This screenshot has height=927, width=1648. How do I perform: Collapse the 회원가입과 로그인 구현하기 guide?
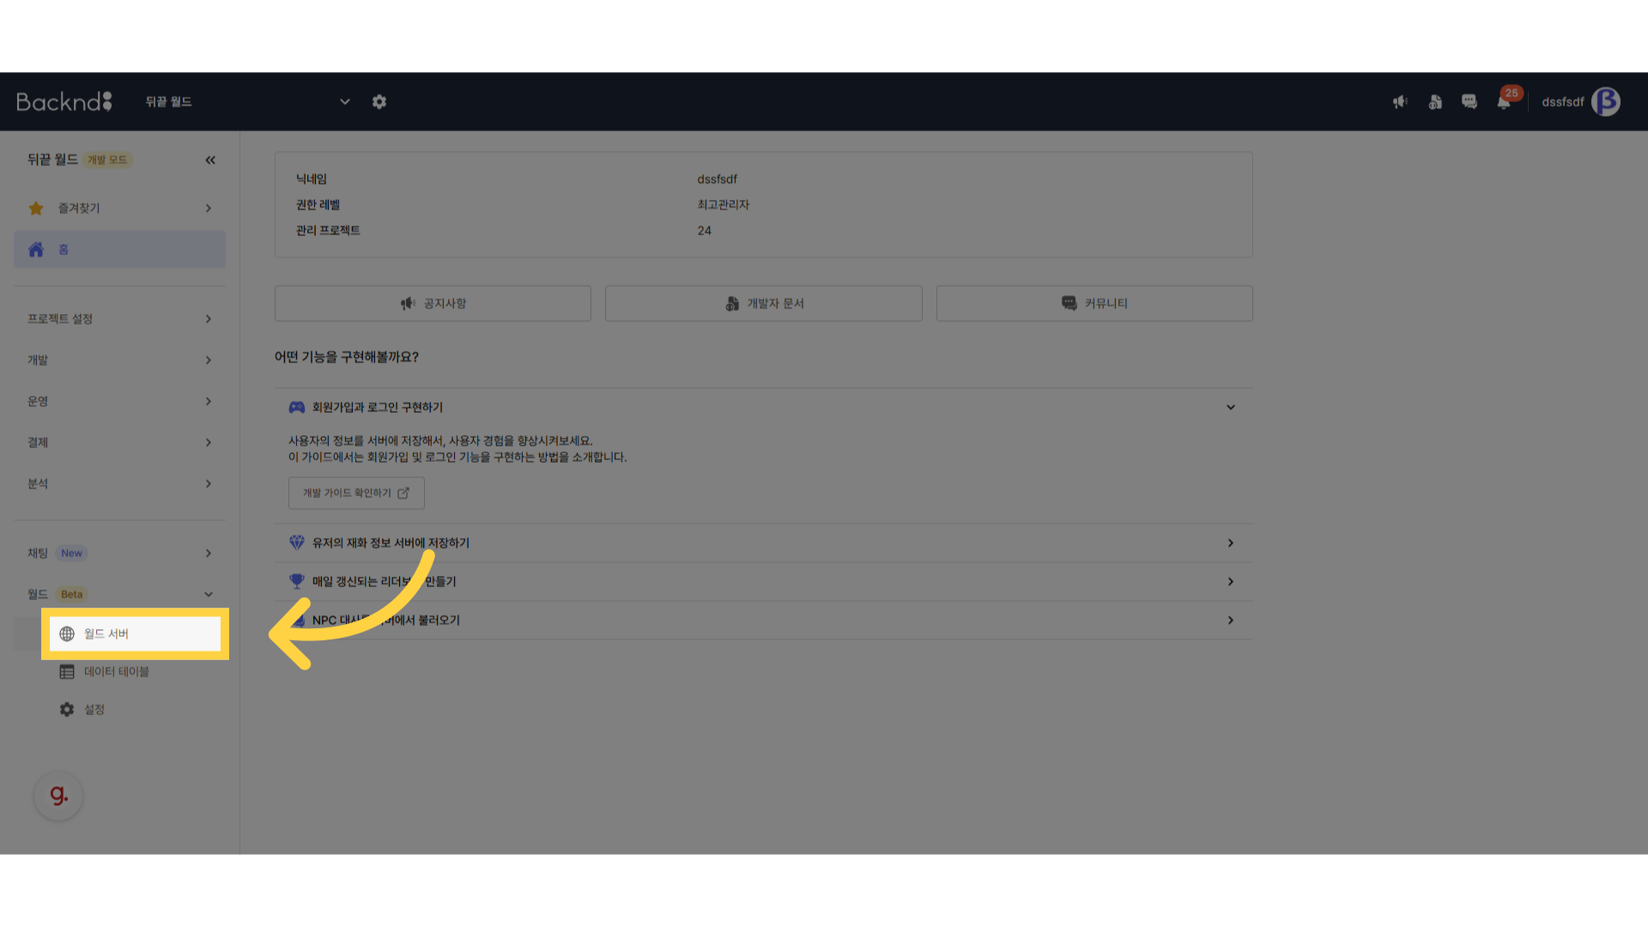pyautogui.click(x=1230, y=407)
